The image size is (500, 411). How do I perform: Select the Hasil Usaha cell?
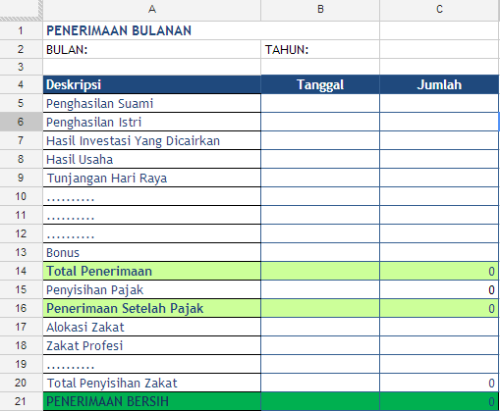(152, 159)
